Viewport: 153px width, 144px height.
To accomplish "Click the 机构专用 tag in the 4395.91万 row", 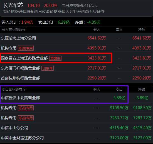I will click(26, 48).
